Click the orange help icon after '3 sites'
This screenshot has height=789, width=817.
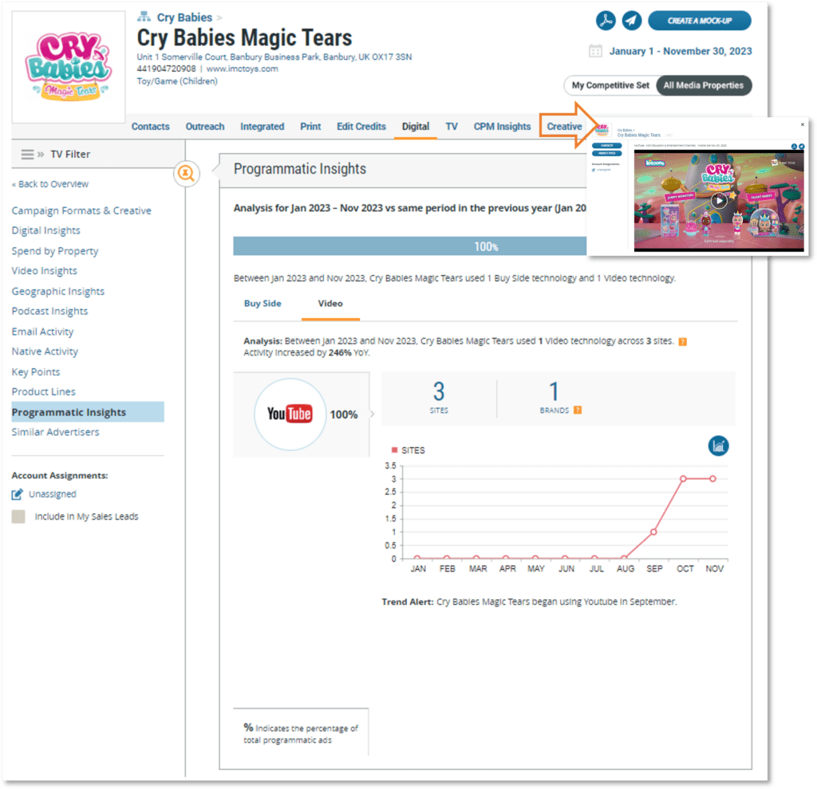[683, 342]
